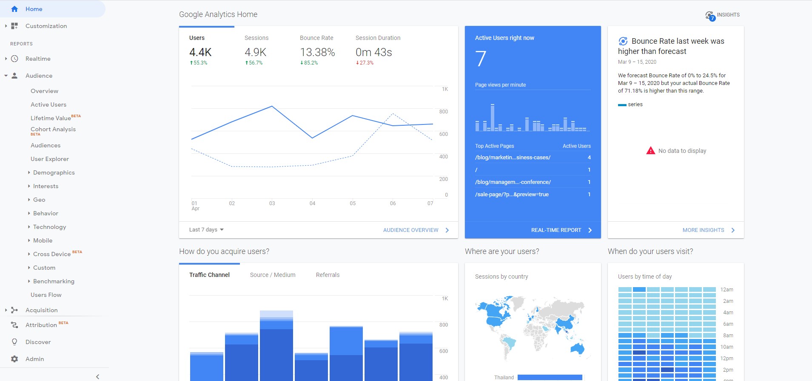Image resolution: width=812 pixels, height=381 pixels.
Task: Click the Audience person icon
Action: coord(14,76)
